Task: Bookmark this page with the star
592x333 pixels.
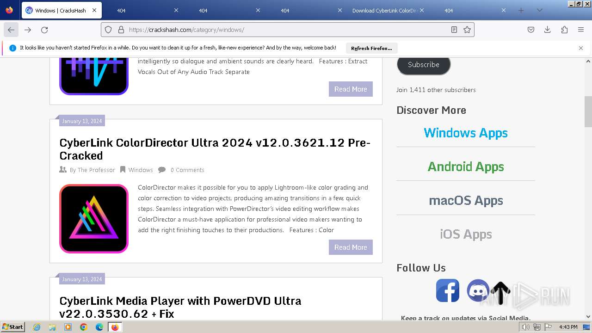Action: 467,30
